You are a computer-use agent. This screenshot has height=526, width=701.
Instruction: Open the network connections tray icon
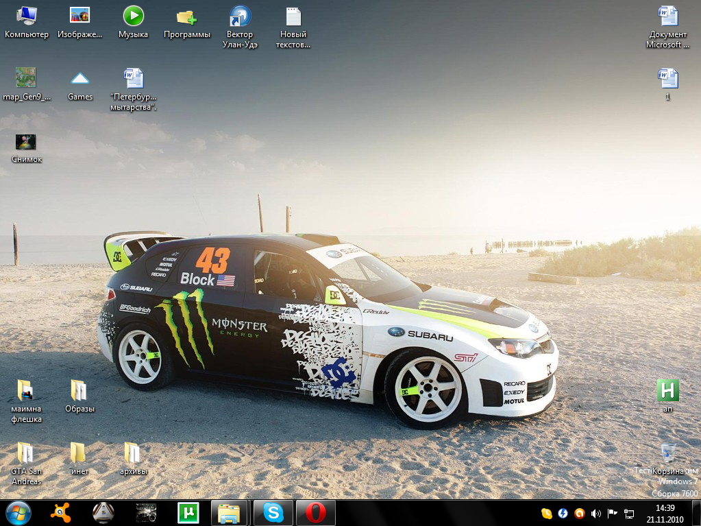[x=629, y=514]
